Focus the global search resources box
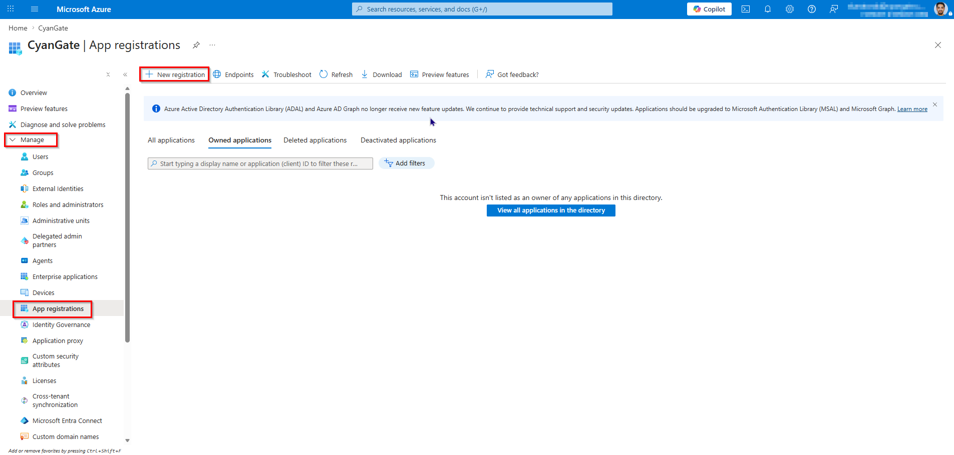The width and height of the screenshot is (954, 455). click(x=482, y=9)
